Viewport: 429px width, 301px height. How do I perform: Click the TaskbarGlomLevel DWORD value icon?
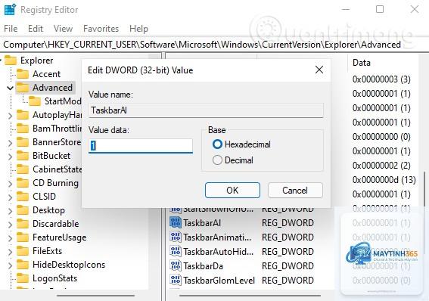(x=176, y=280)
